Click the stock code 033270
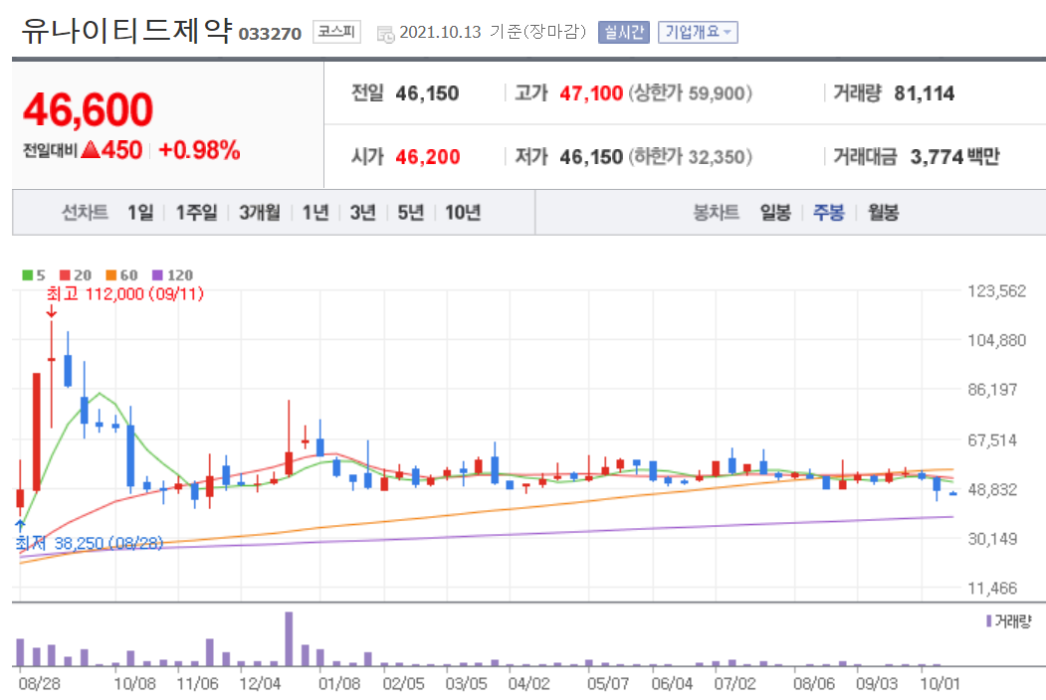Viewport: 1046px width, 700px height. pyautogui.click(x=270, y=34)
